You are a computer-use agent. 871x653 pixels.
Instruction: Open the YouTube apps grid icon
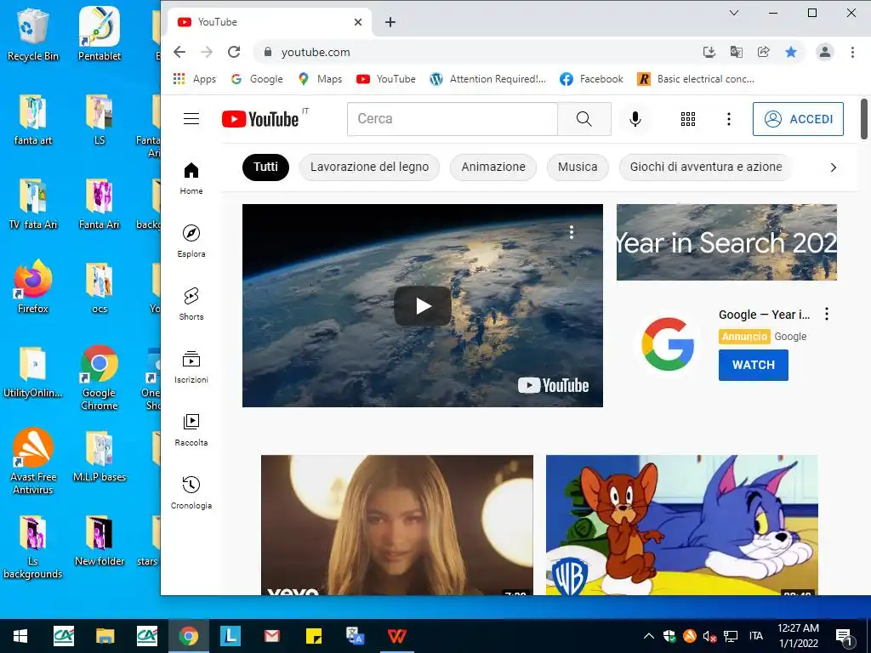pyautogui.click(x=687, y=119)
